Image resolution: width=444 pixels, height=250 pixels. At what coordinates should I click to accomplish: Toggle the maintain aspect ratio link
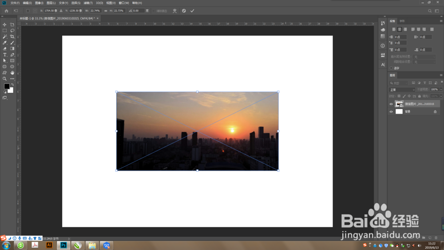tap(106, 11)
